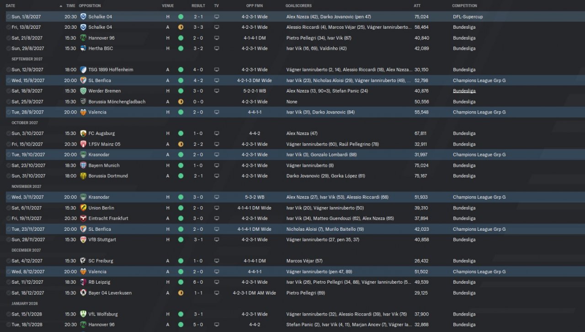The image size is (585, 332).
Task: Click the Borussia Mönchengladbach club badge
Action: click(x=83, y=102)
